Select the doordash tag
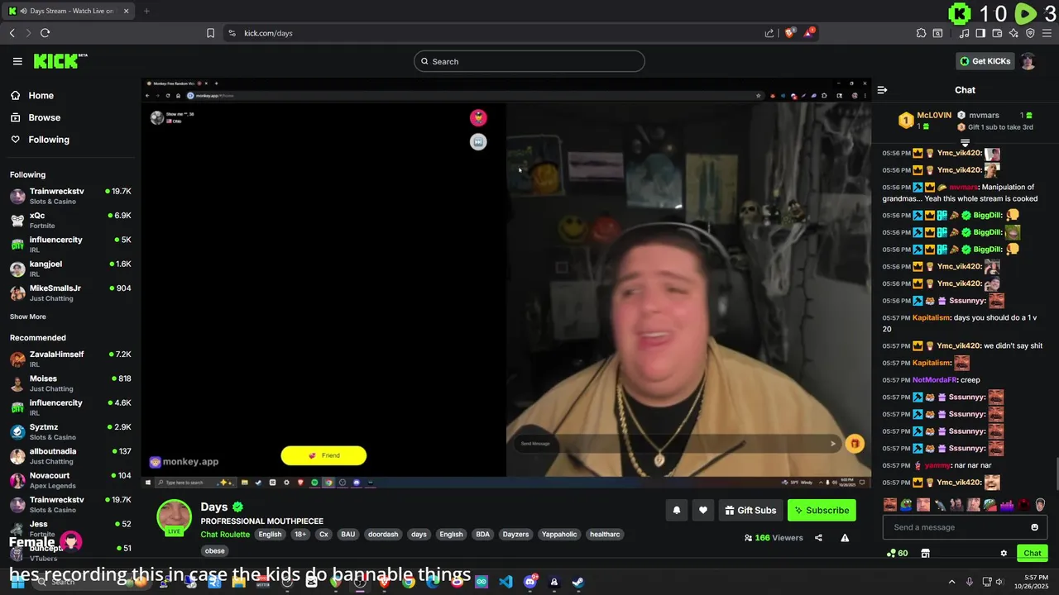1059x595 pixels. pyautogui.click(x=383, y=535)
